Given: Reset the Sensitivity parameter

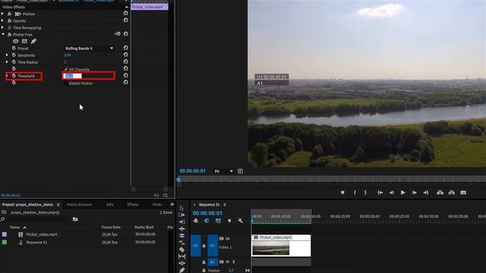Looking at the screenshot, I should (x=125, y=55).
